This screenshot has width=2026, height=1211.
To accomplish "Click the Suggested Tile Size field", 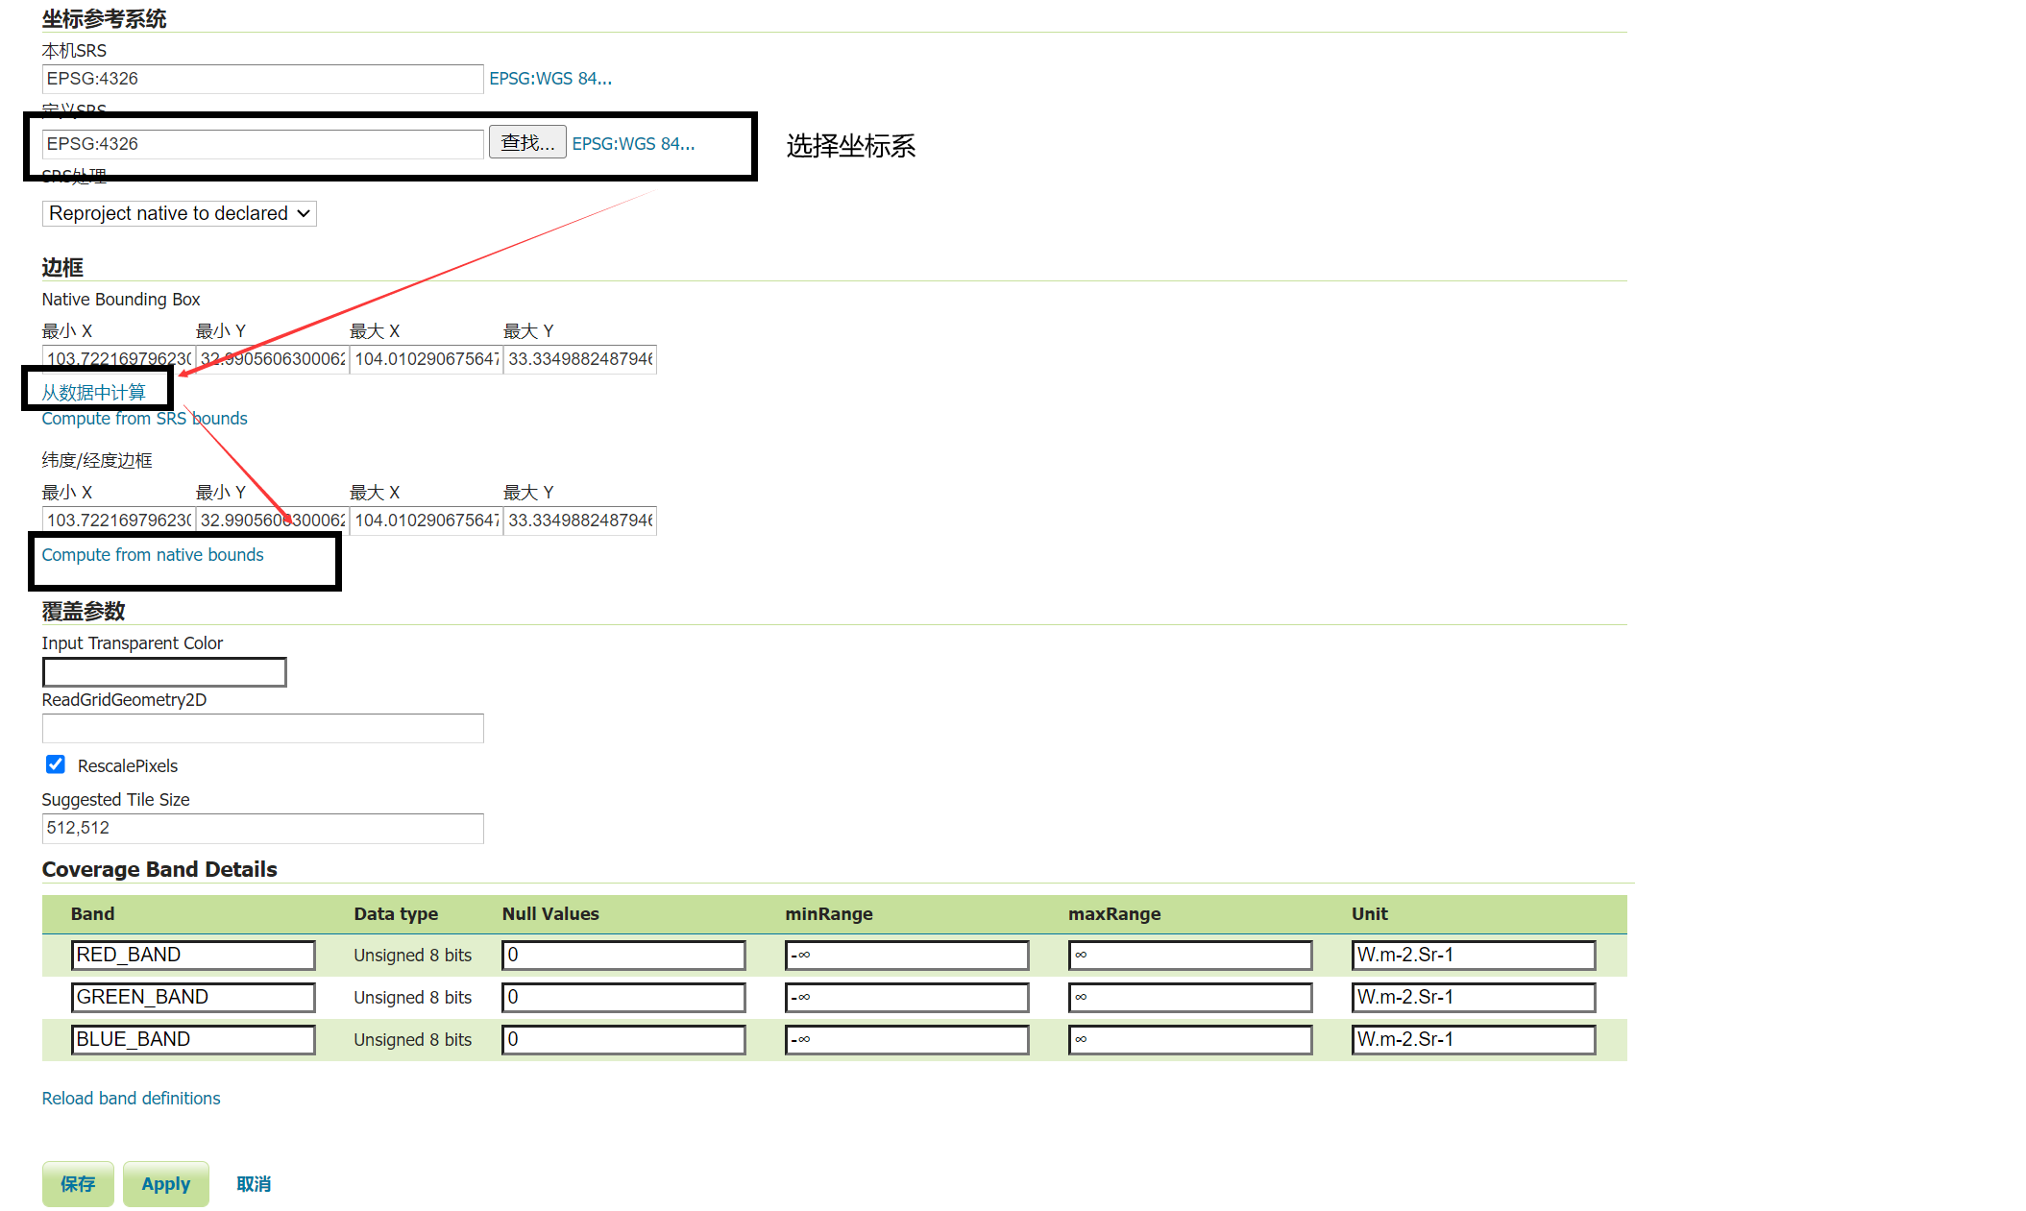I will tap(262, 828).
